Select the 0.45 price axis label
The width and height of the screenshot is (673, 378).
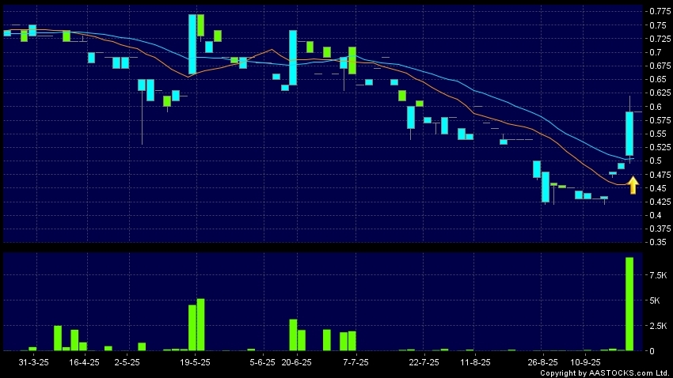tap(658, 188)
